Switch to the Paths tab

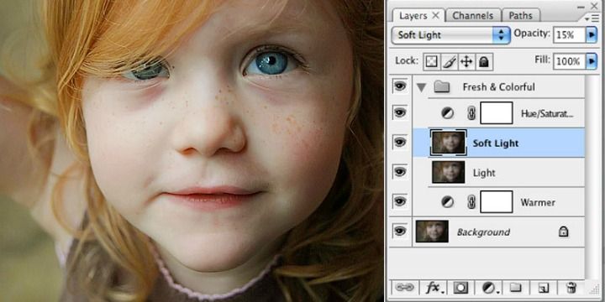pyautogui.click(x=520, y=16)
